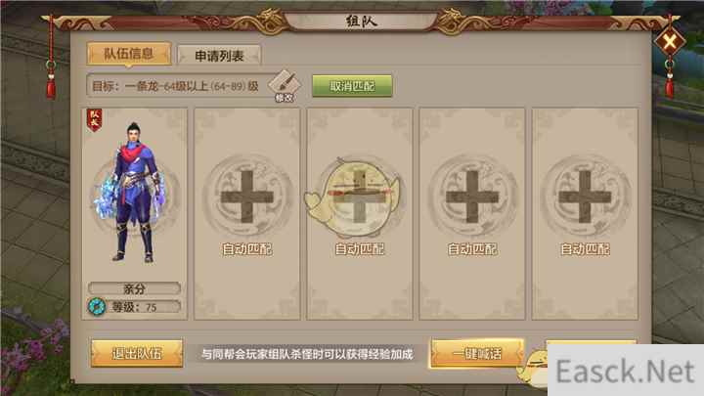Click the 退出队伍 button
Viewport: 704px width, 396px height.
click(137, 353)
